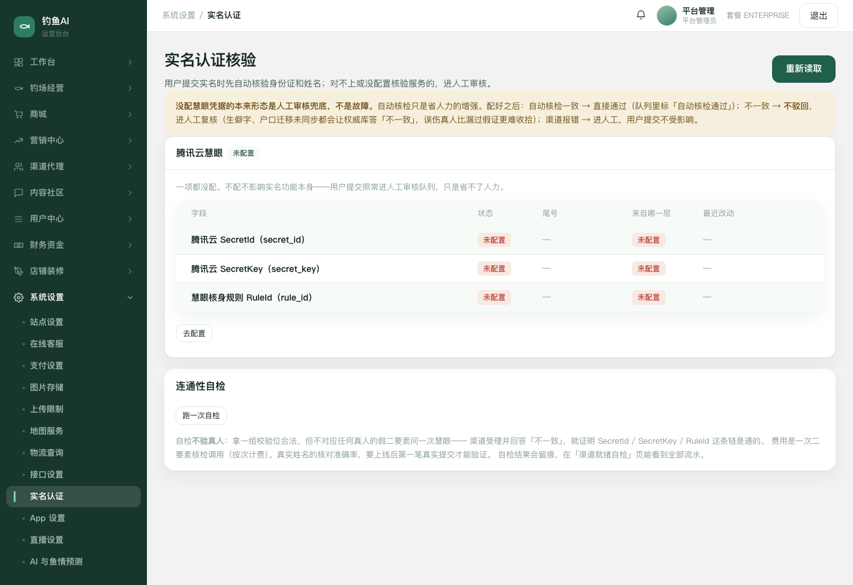
Task: Click the 财务资金 banknote icon
Action: click(19, 245)
